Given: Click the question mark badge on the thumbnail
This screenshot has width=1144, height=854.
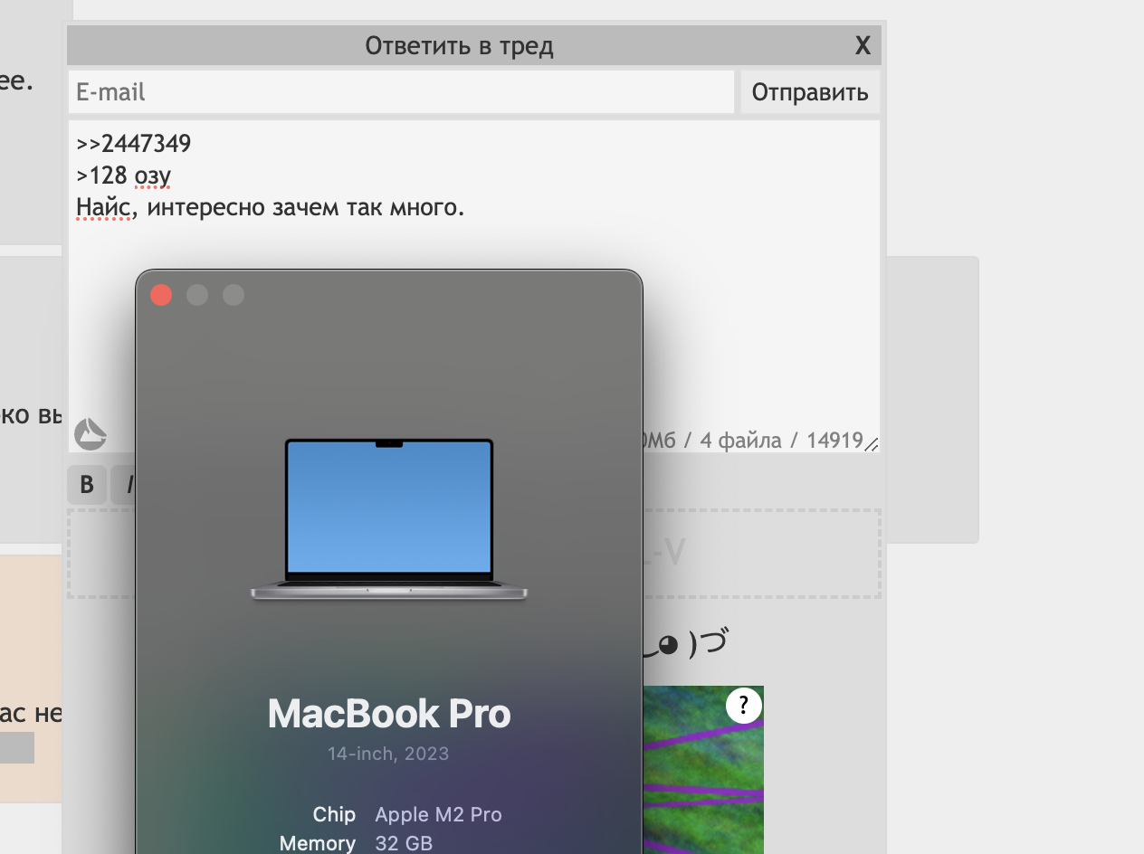Looking at the screenshot, I should click(743, 706).
